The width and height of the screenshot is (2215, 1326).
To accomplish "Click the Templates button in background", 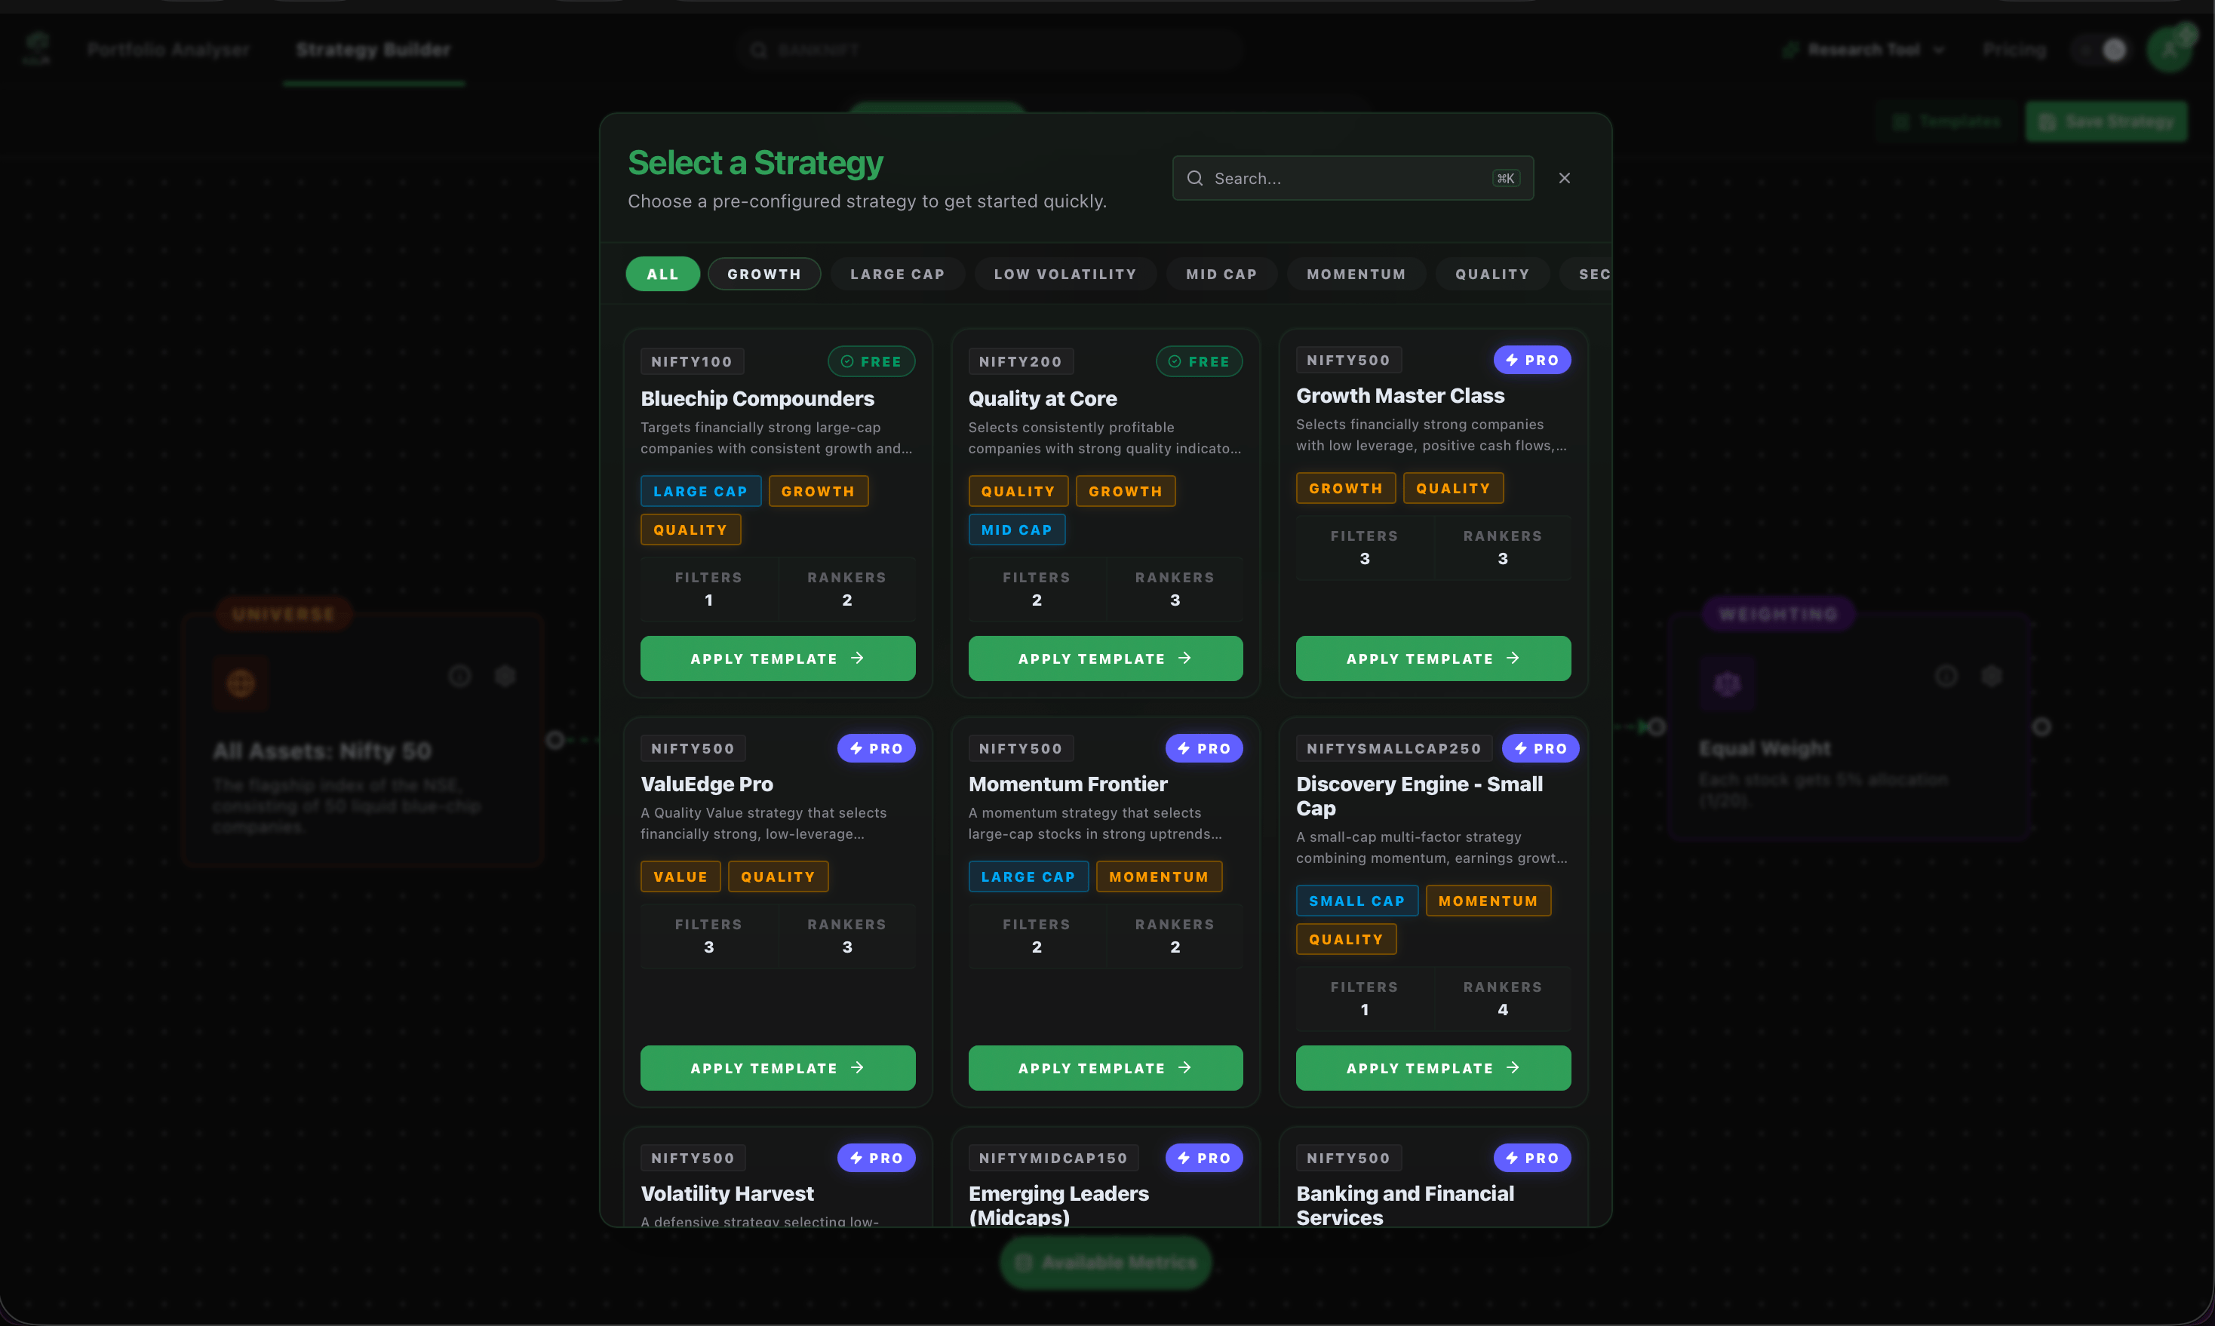I will tap(1947, 121).
